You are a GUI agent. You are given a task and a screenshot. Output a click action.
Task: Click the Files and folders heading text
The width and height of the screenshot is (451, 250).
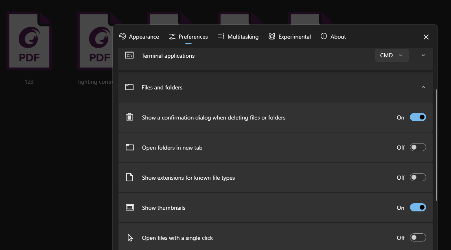coord(162,87)
